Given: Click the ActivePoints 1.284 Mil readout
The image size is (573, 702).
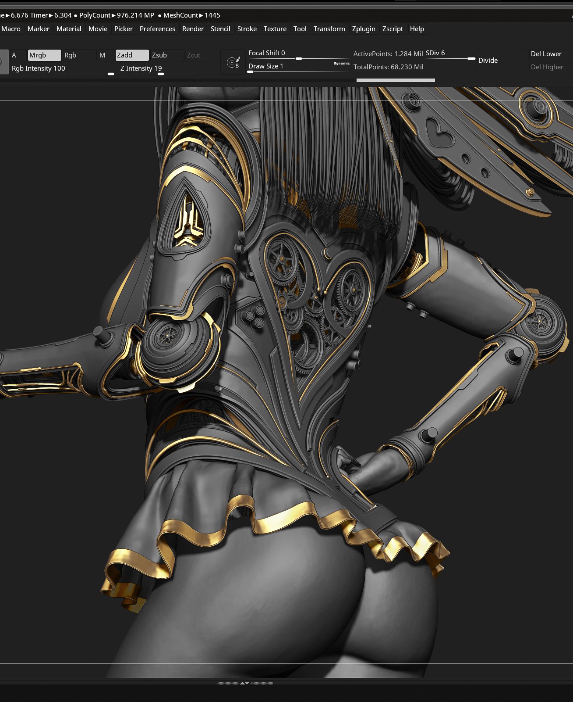Looking at the screenshot, I should coord(388,54).
